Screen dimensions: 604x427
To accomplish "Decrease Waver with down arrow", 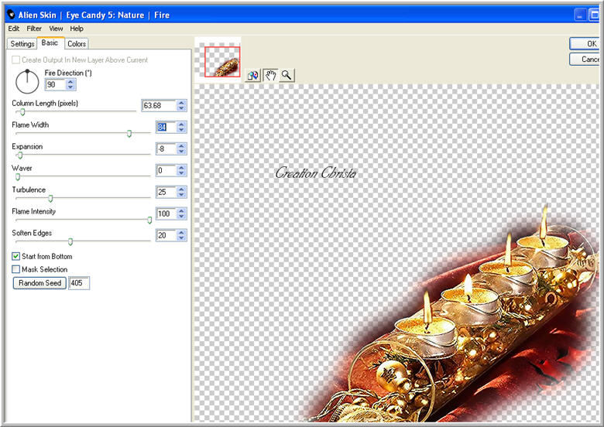I will 181,173.
